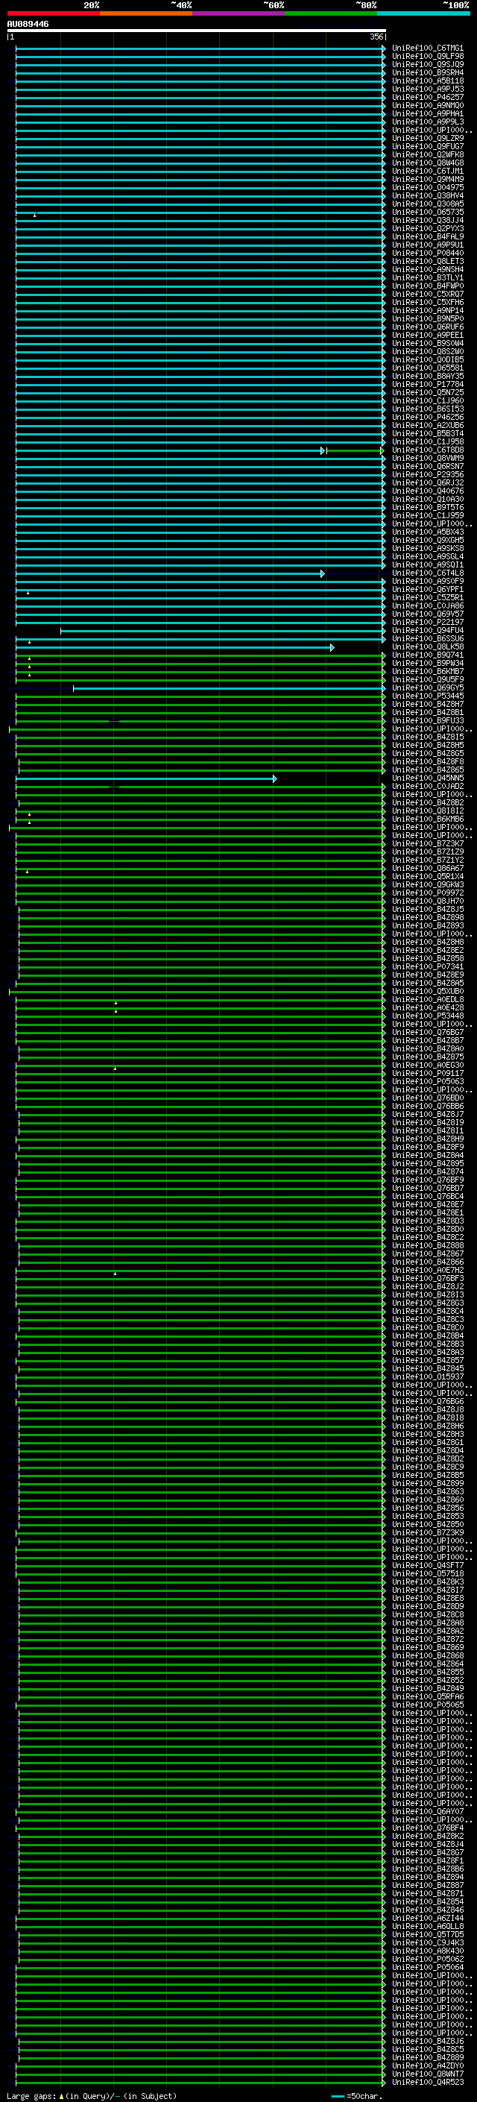Screen dimensions: 477x2102
Task: Select the UniRef100_B9T5T6 label
Action: [428, 508]
